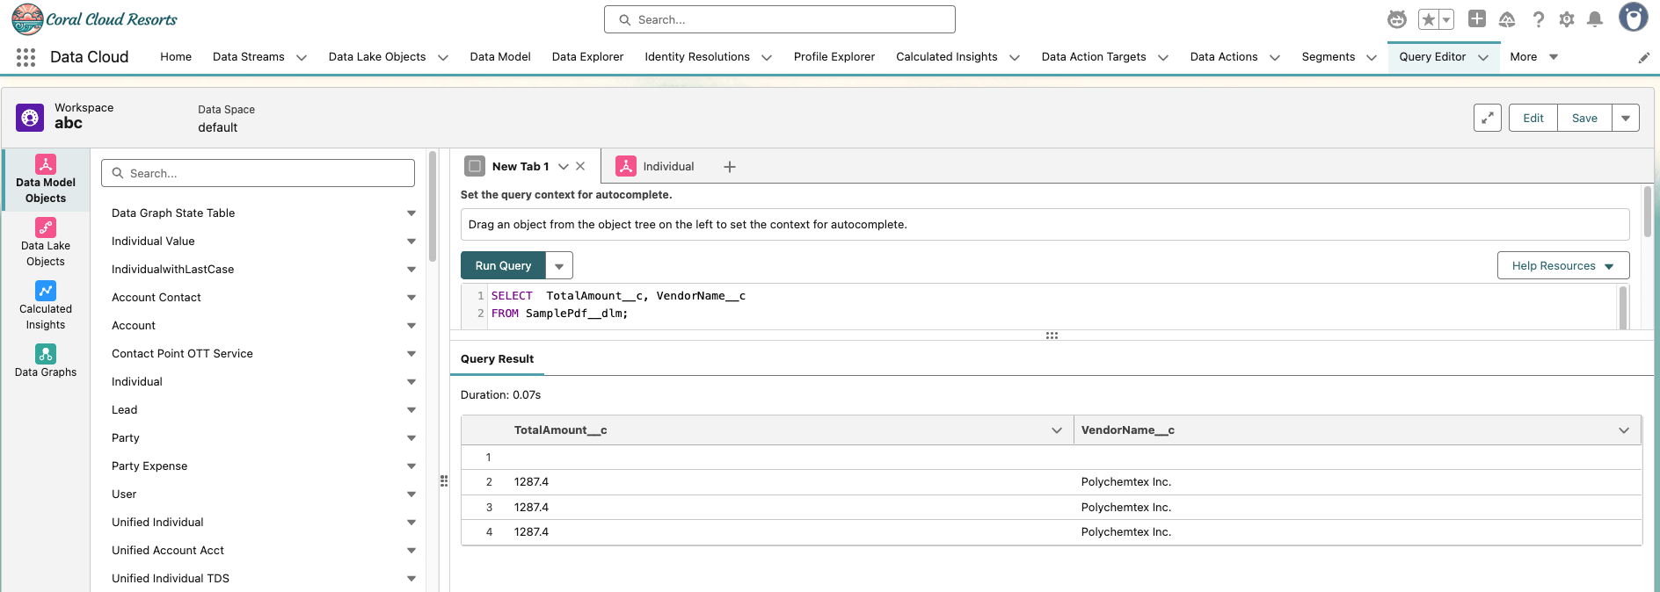Image resolution: width=1660 pixels, height=592 pixels.
Task: Click the object tree vertical scrollbar
Action: [433, 208]
